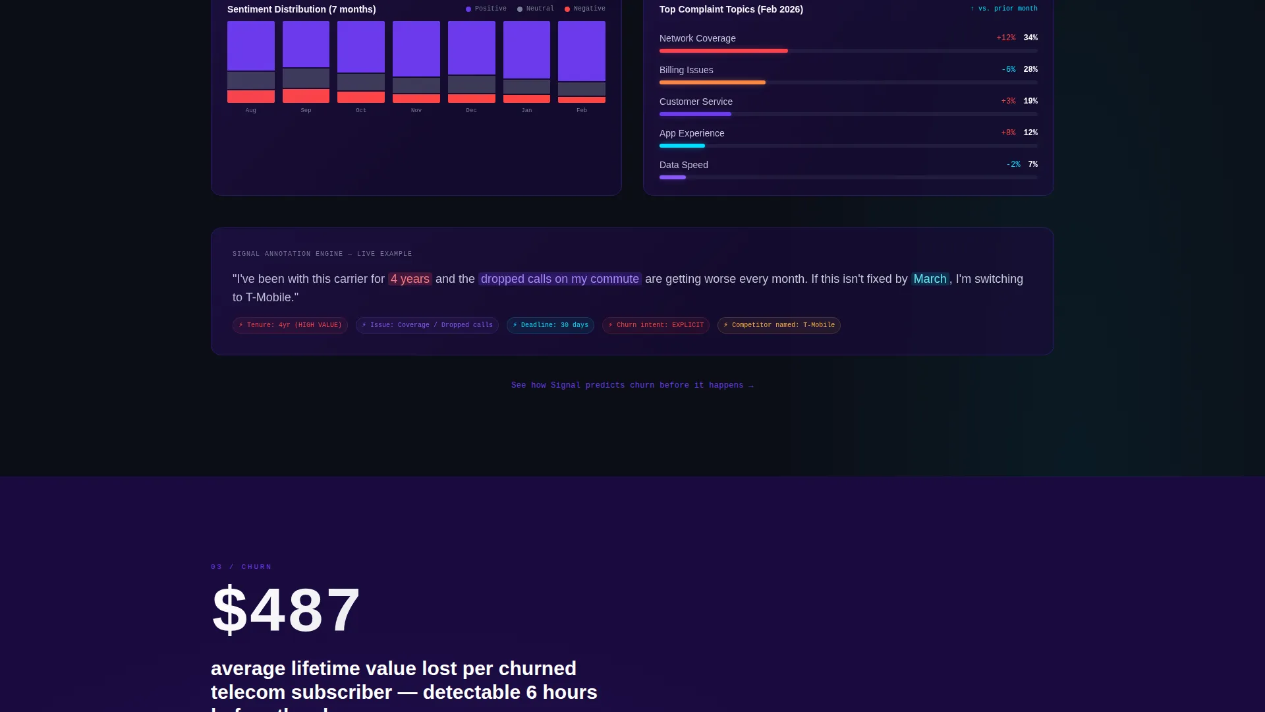Select the Issue Coverage Dropped calls tag
Viewport: 1265px width, 712px height.
click(427, 325)
